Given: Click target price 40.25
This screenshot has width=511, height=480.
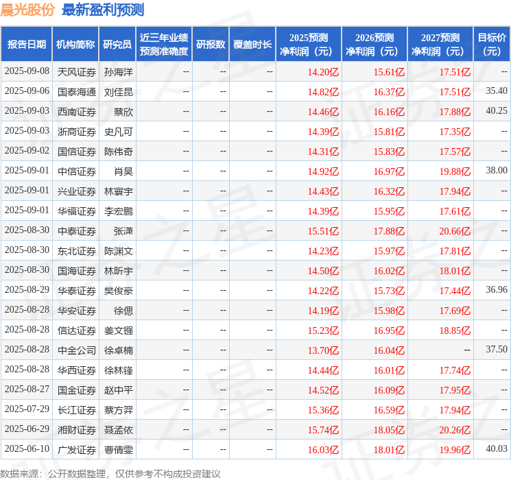Looking at the screenshot, I should (497, 110).
